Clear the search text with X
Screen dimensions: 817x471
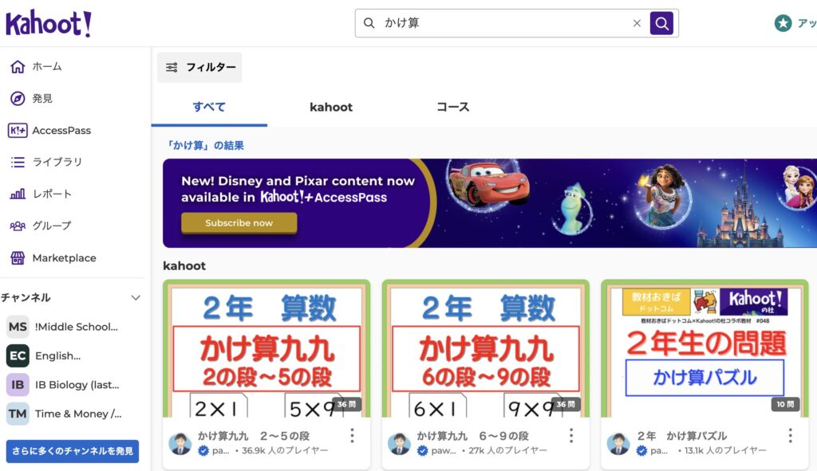(x=637, y=23)
